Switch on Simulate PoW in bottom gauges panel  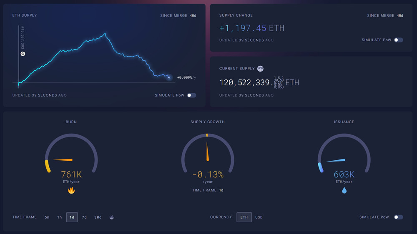(398, 217)
